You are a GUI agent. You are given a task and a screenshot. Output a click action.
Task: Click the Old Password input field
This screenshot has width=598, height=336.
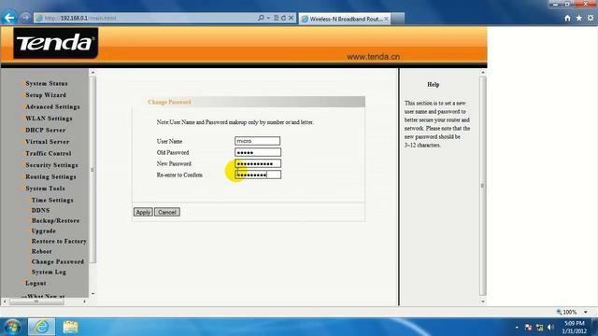click(258, 152)
